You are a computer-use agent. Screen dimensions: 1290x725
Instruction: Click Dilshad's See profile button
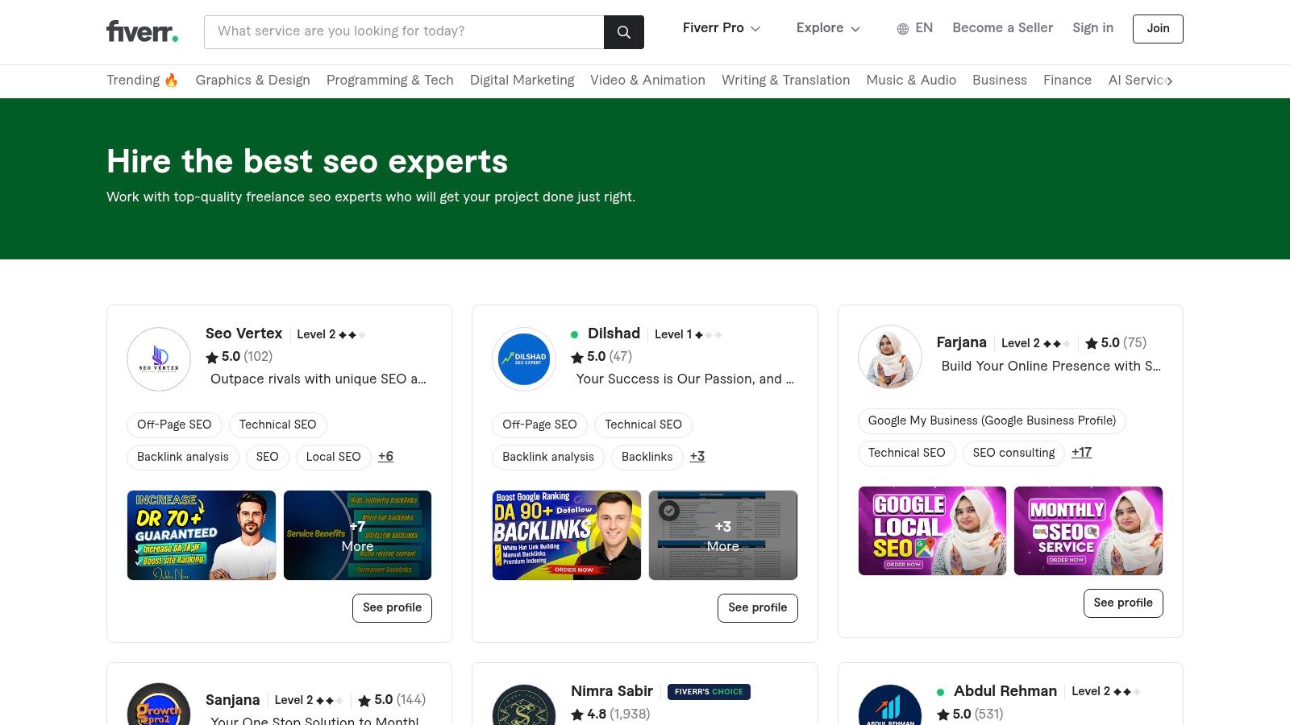click(757, 607)
